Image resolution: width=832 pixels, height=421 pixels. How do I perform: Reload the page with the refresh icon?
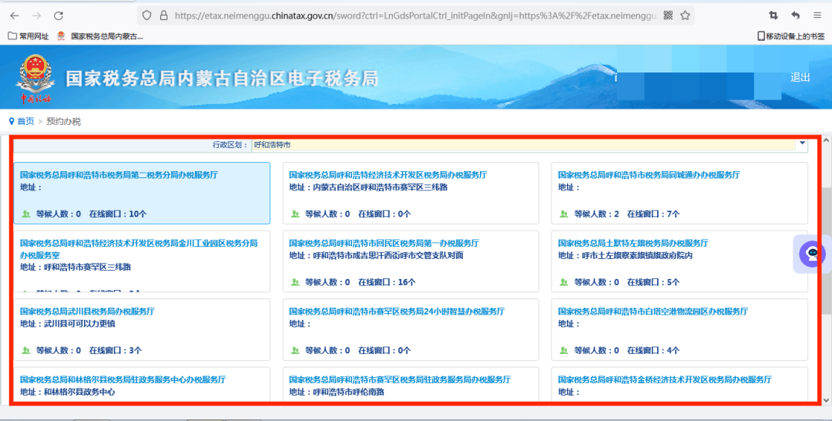59,16
